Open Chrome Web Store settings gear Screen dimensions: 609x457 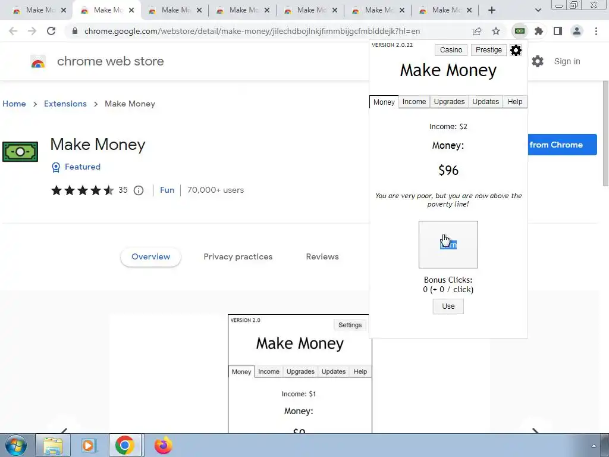(x=538, y=61)
